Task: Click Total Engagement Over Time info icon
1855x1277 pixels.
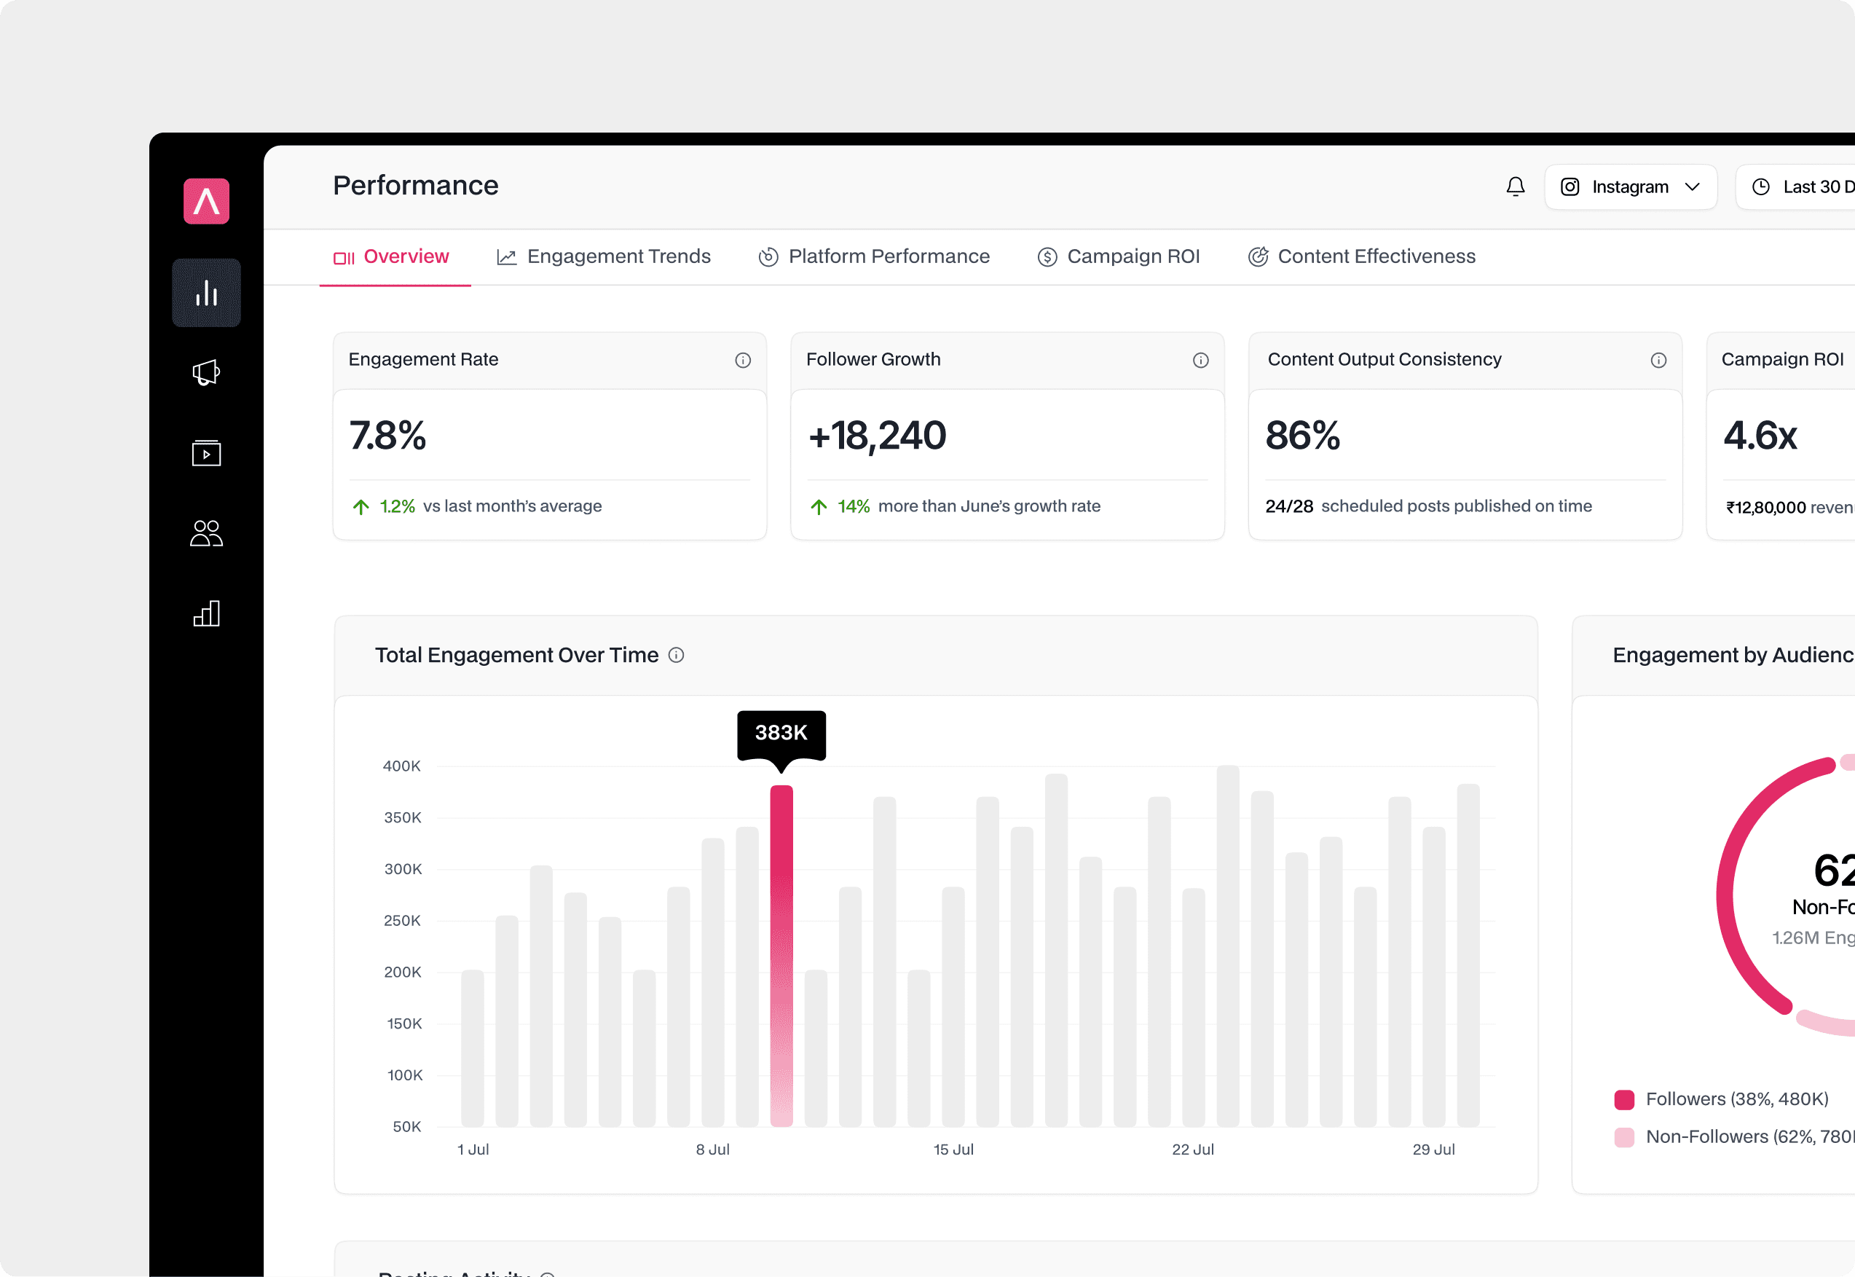Action: click(x=676, y=656)
